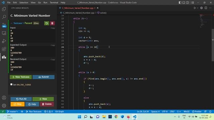The width and height of the screenshot is (214, 120).
Task: Open the Accounts menu icon
Action: click(4, 98)
